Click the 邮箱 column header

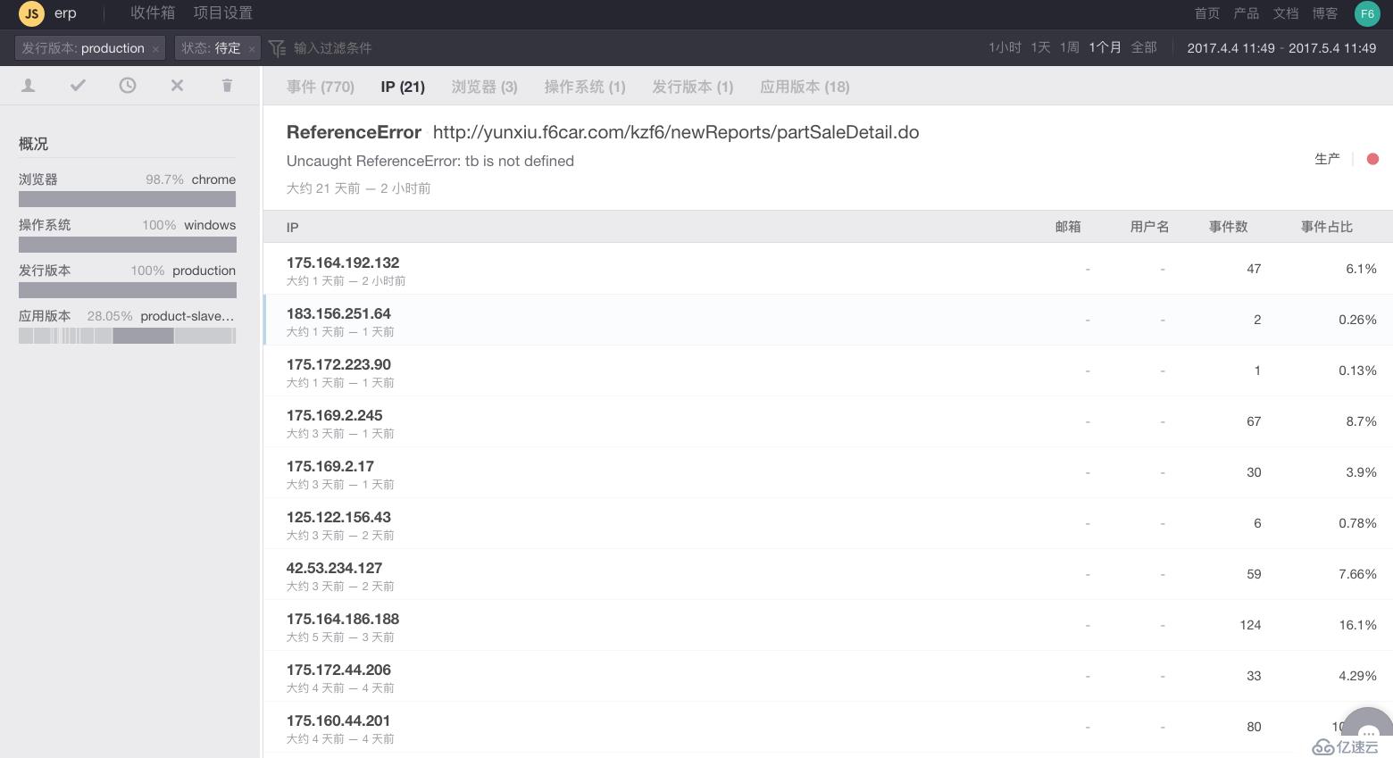[1068, 227]
